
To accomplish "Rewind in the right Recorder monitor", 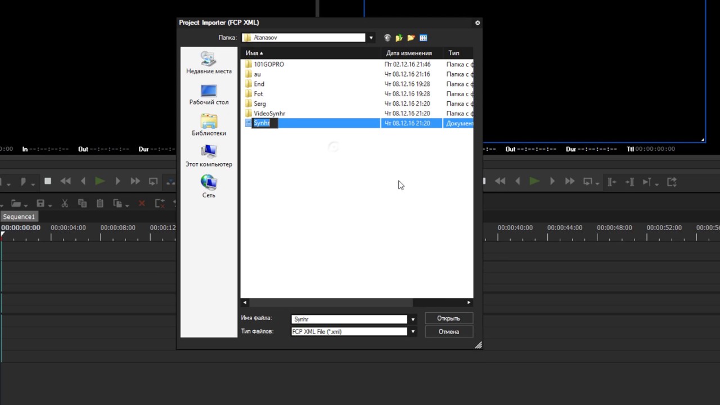I will pos(500,181).
